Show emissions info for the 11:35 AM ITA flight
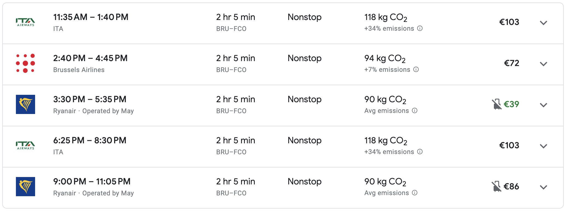The height and width of the screenshot is (211, 566). click(x=420, y=28)
